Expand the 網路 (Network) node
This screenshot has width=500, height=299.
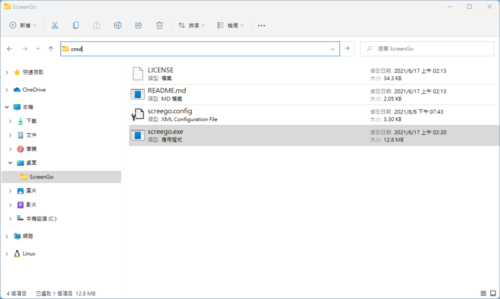6,236
